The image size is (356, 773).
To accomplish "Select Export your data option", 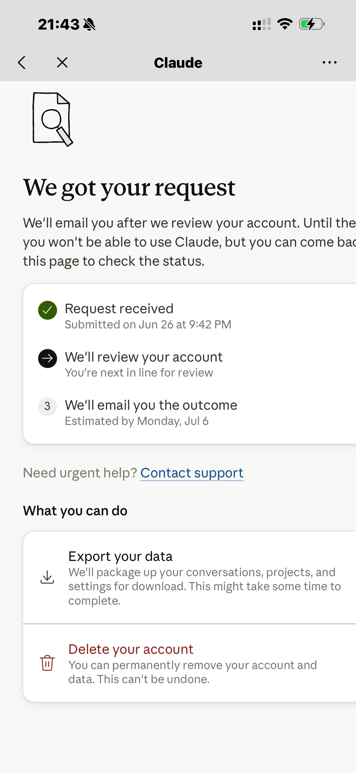I will click(x=189, y=578).
